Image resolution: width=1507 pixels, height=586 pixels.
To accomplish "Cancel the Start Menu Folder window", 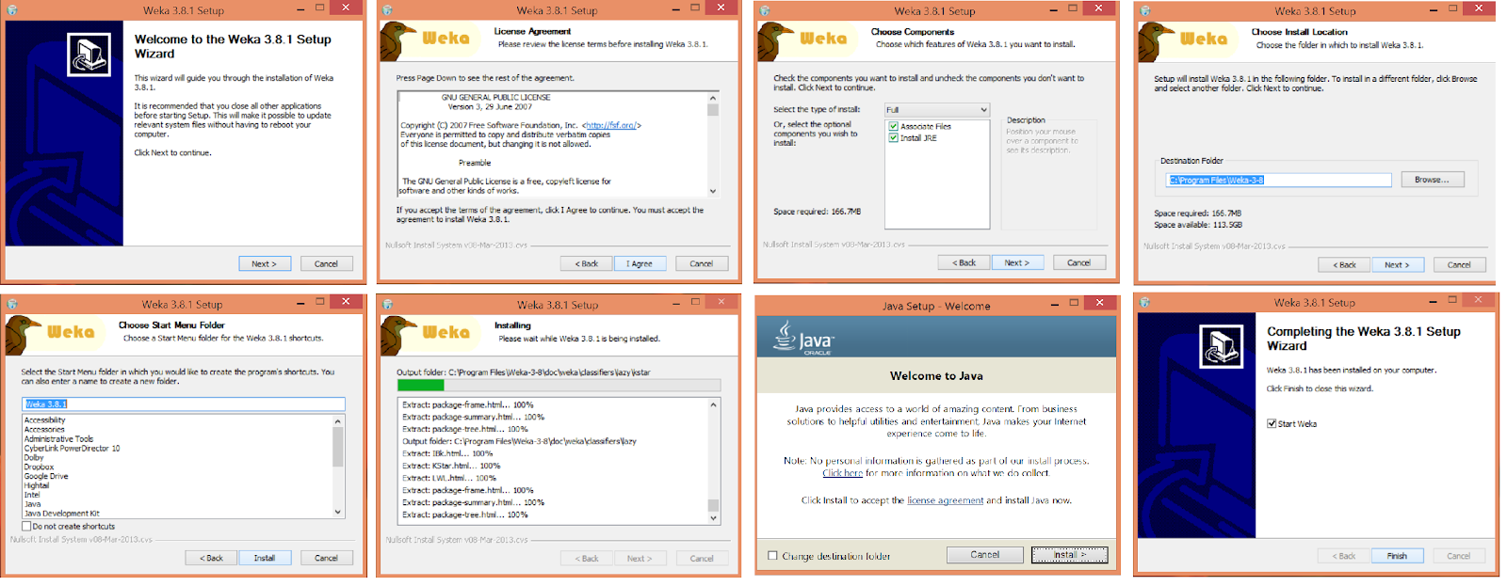I will (x=326, y=558).
